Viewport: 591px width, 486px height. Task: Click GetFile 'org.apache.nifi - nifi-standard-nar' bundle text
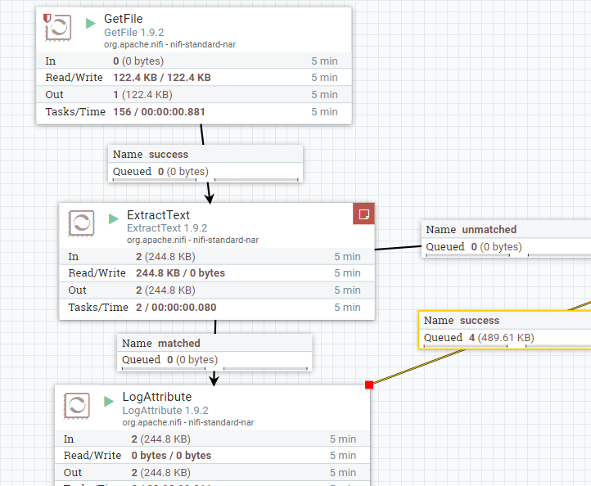point(170,44)
